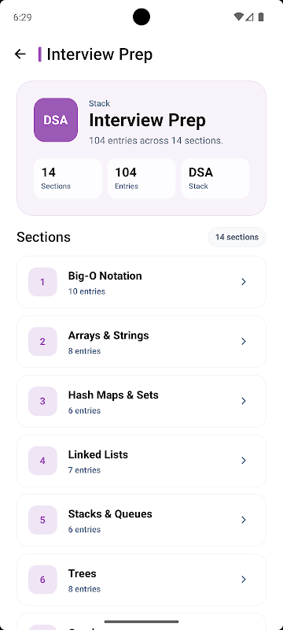This screenshot has height=630, width=283.
Task: Tap the 14 sections pill badge
Action: click(237, 237)
